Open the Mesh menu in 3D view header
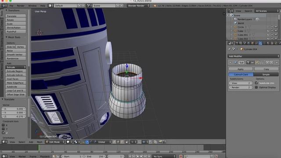This screenshot has width=281, height=158. (40, 142)
